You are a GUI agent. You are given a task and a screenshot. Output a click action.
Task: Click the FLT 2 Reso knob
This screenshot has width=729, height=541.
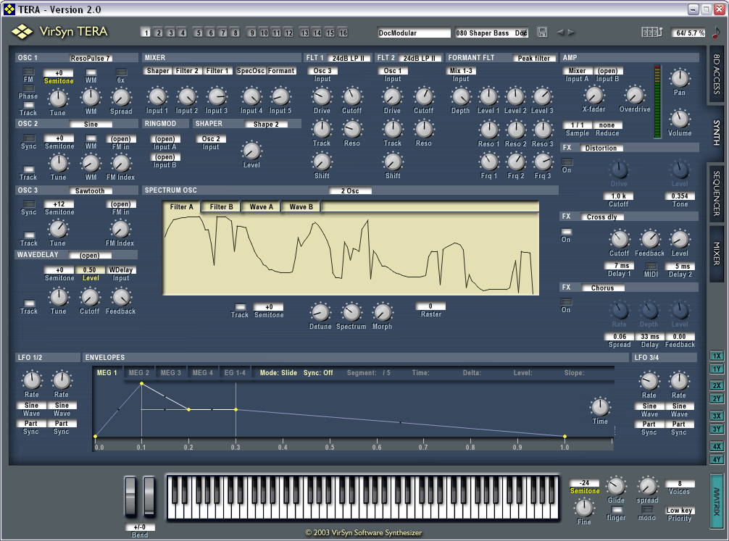(x=423, y=129)
